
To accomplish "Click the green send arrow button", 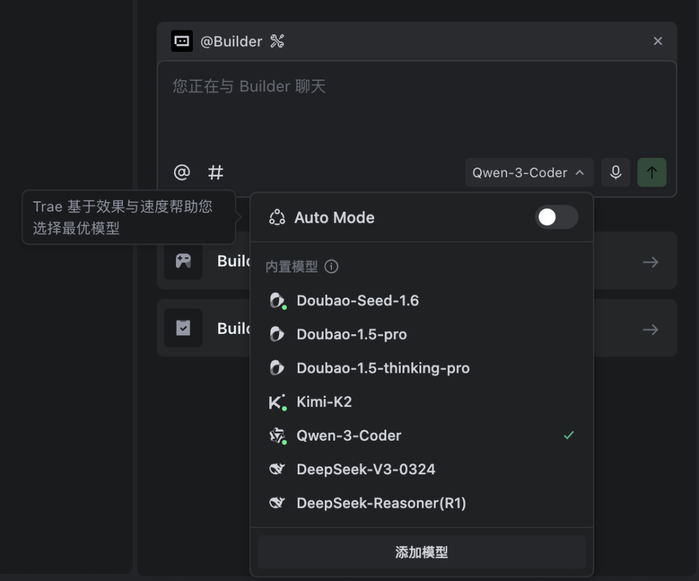I will [x=652, y=173].
